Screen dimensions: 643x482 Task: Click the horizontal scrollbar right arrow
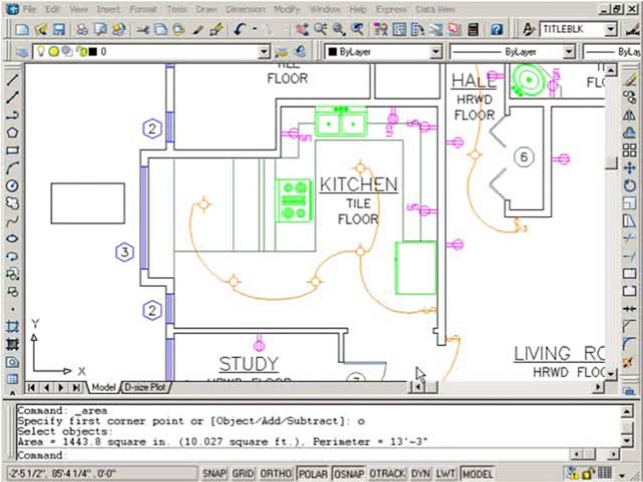(599, 387)
